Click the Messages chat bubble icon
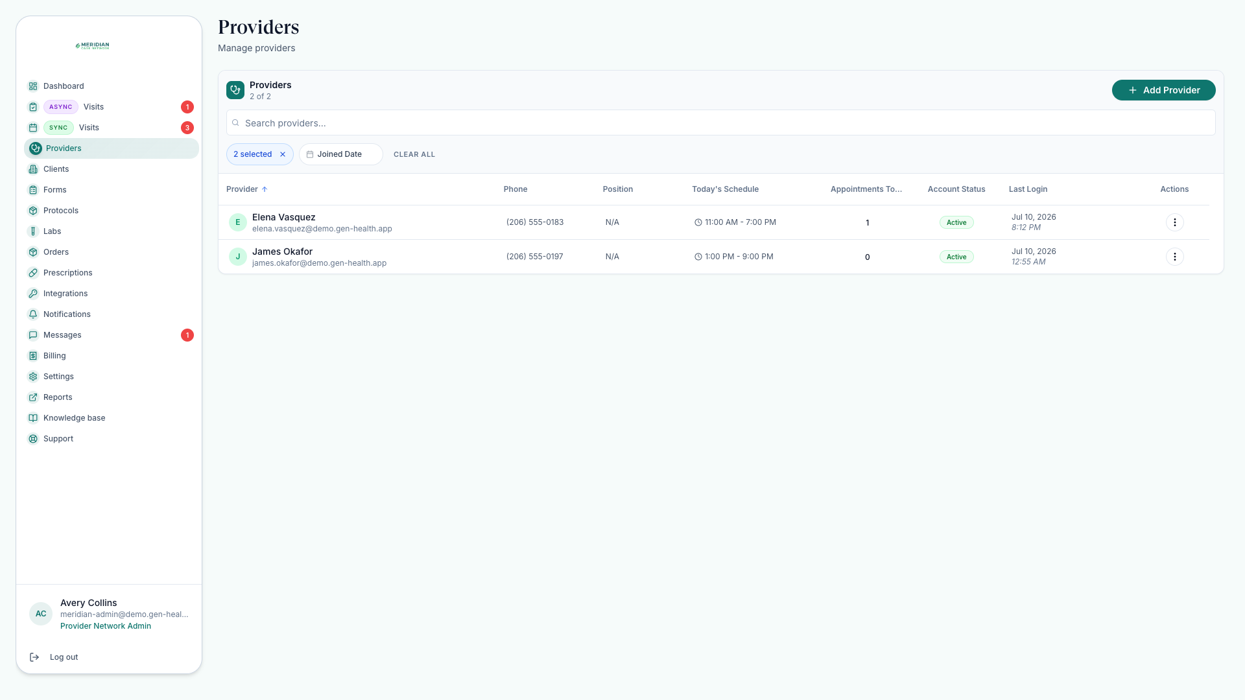 tap(33, 335)
